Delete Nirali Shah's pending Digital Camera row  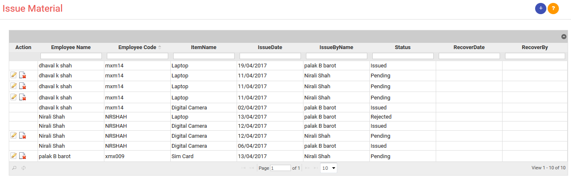point(23,136)
